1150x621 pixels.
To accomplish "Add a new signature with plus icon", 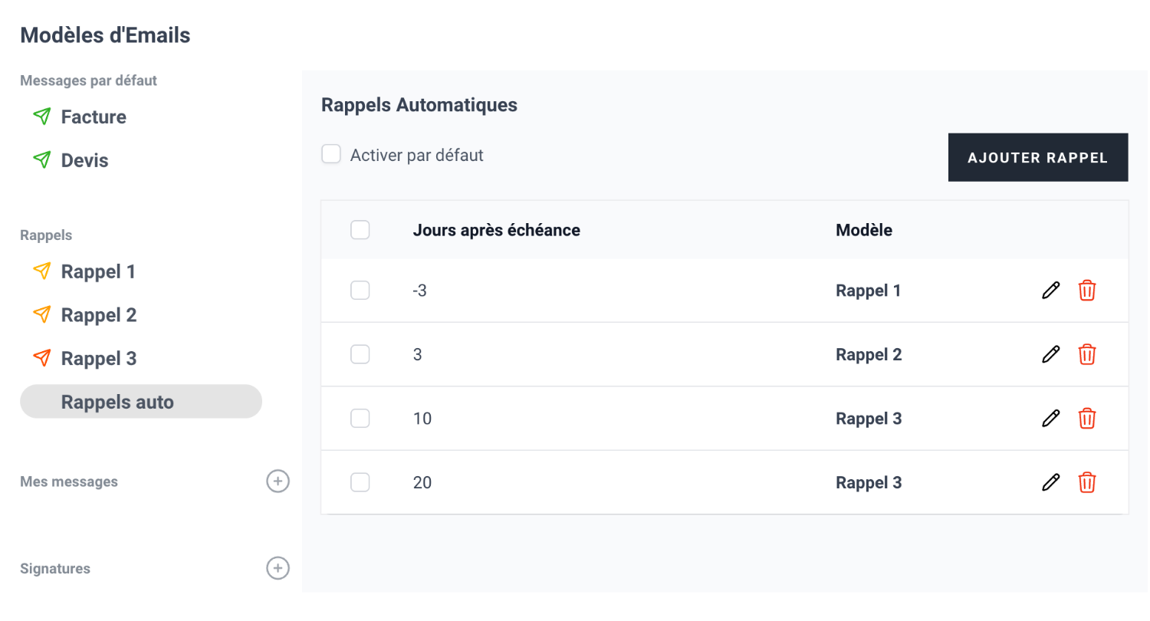I will [278, 568].
